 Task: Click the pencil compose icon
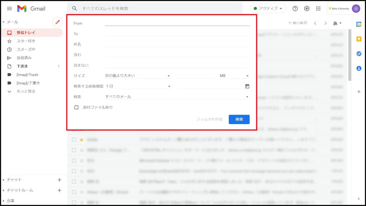point(57,22)
